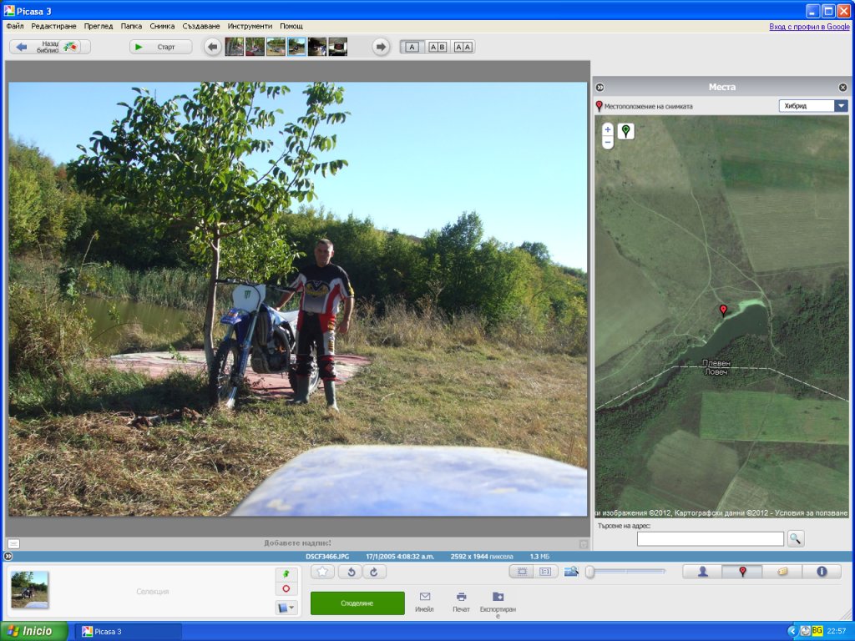Screen dimensions: 855x641
Task: Select sixth filmstrip thumbnail with helmet
Action: pos(338,47)
